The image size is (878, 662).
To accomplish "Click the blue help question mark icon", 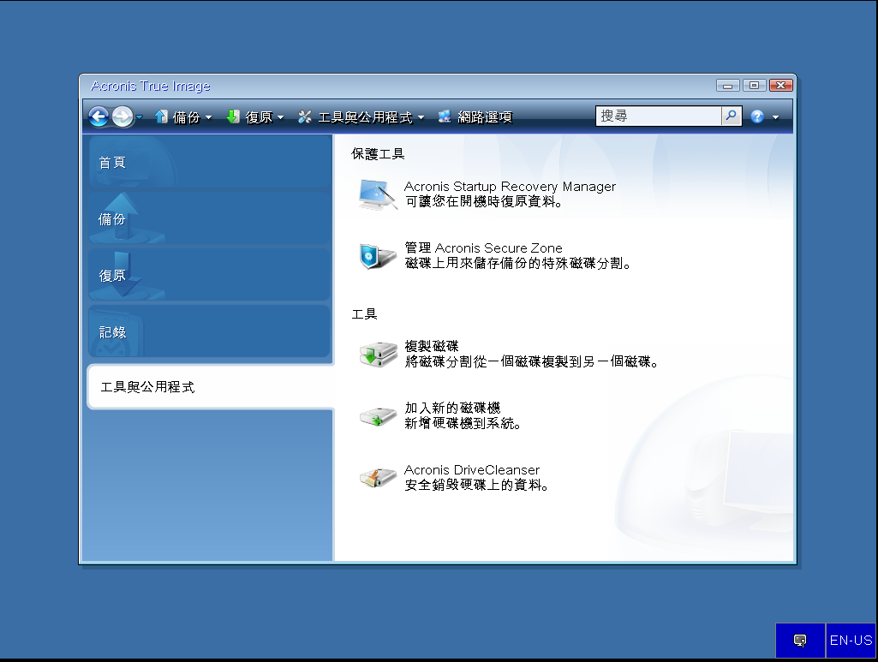I will 757,117.
